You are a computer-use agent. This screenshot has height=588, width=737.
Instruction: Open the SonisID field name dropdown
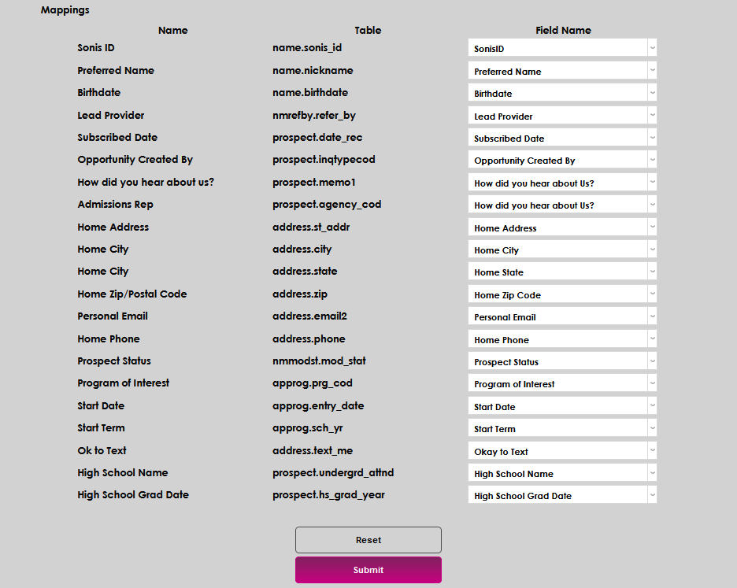coord(562,48)
